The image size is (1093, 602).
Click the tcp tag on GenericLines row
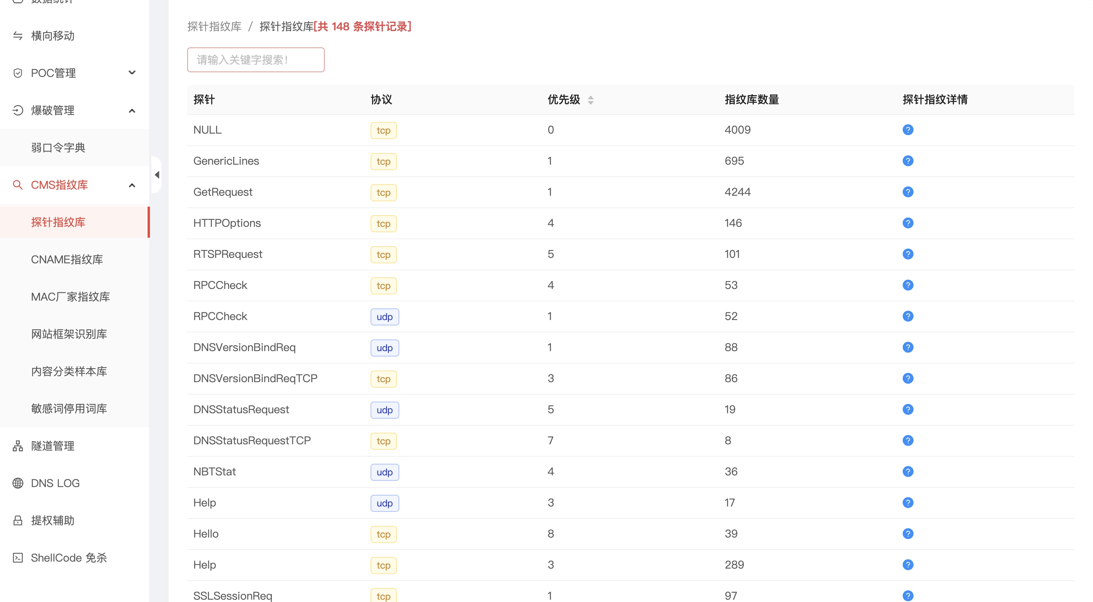tap(383, 162)
